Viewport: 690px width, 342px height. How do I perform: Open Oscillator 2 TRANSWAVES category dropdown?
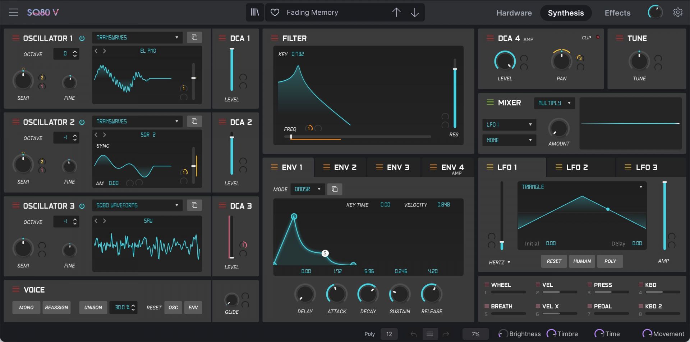tap(137, 121)
